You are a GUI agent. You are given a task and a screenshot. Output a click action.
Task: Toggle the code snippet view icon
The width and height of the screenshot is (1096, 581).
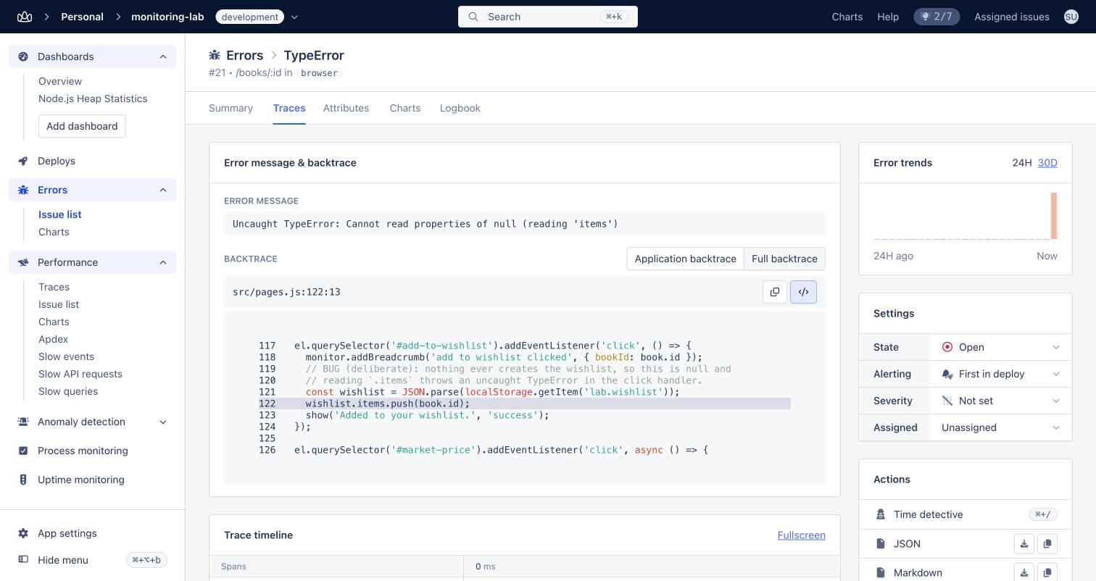[803, 292]
